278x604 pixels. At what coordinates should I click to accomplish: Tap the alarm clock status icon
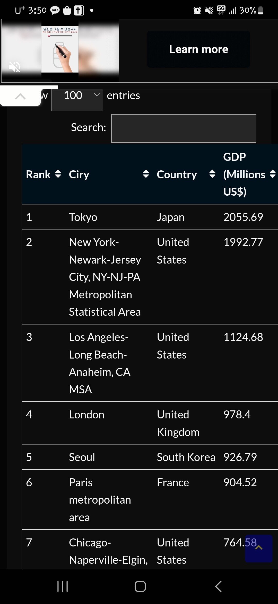coord(197,11)
